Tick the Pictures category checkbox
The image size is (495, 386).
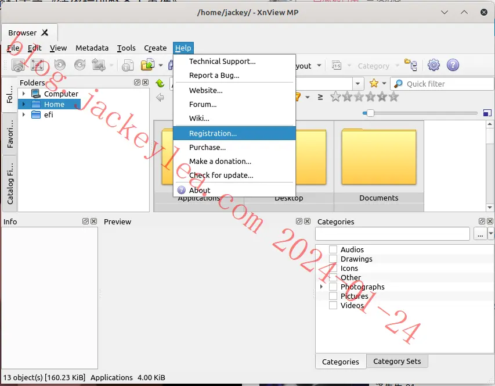[333, 296]
